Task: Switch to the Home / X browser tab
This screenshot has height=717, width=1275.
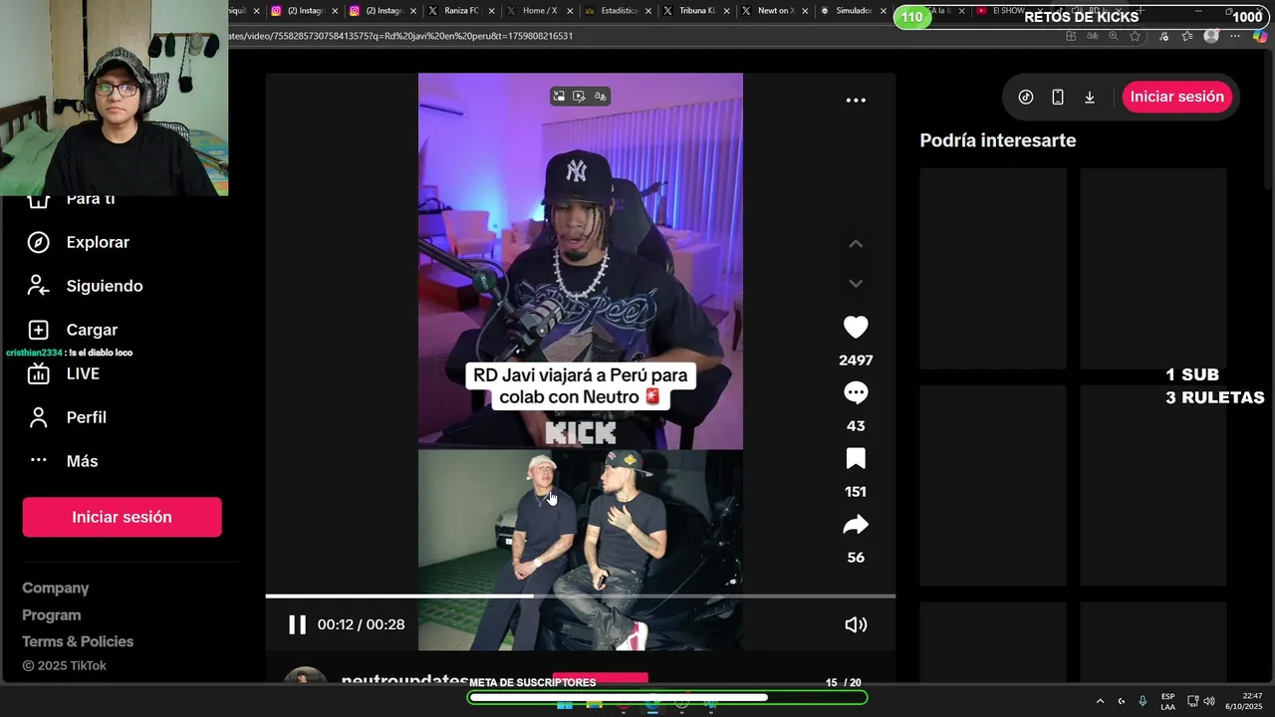Action: tap(539, 11)
